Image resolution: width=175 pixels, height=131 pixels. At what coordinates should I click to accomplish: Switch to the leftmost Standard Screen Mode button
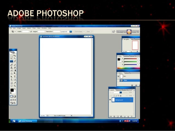11,100
